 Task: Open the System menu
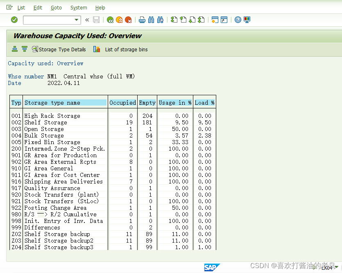point(78,7)
